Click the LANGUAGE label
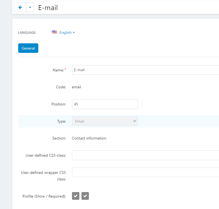This screenshot has width=219, height=209. pos(27,33)
